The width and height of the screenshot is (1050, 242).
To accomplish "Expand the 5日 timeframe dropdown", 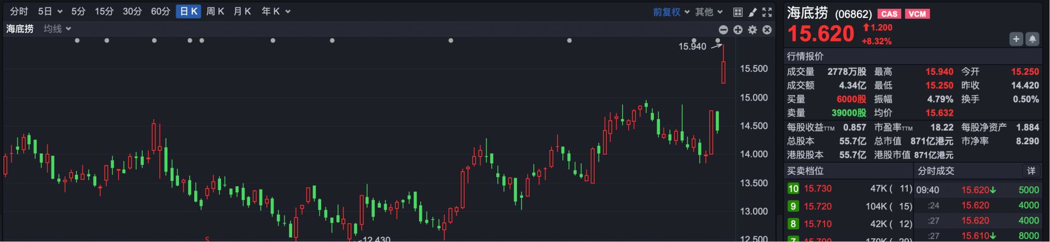I will coord(50,11).
